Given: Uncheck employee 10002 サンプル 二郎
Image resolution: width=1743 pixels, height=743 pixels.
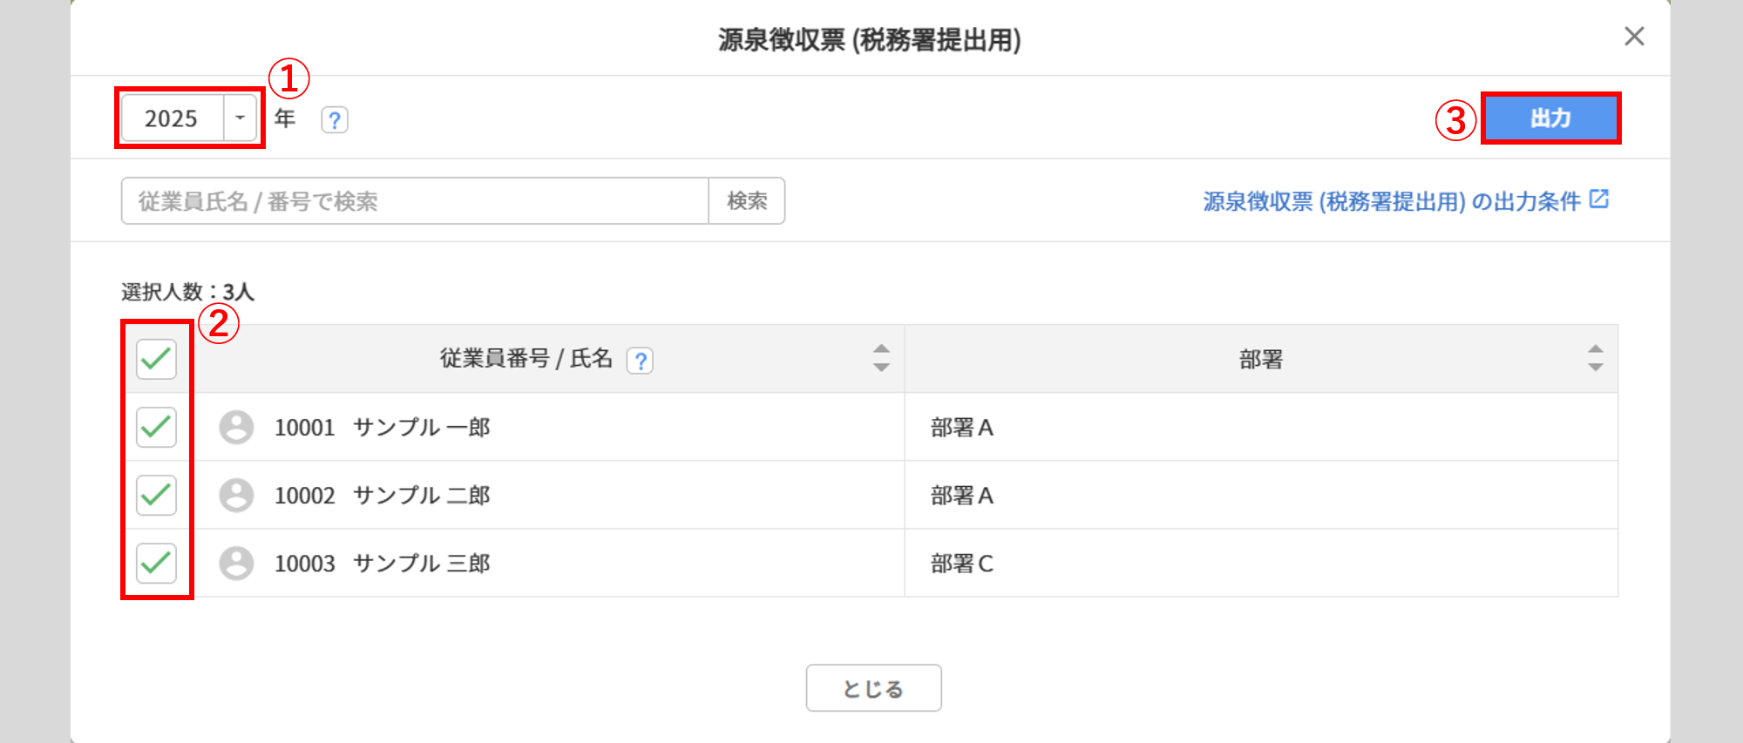Looking at the screenshot, I should point(157,495).
